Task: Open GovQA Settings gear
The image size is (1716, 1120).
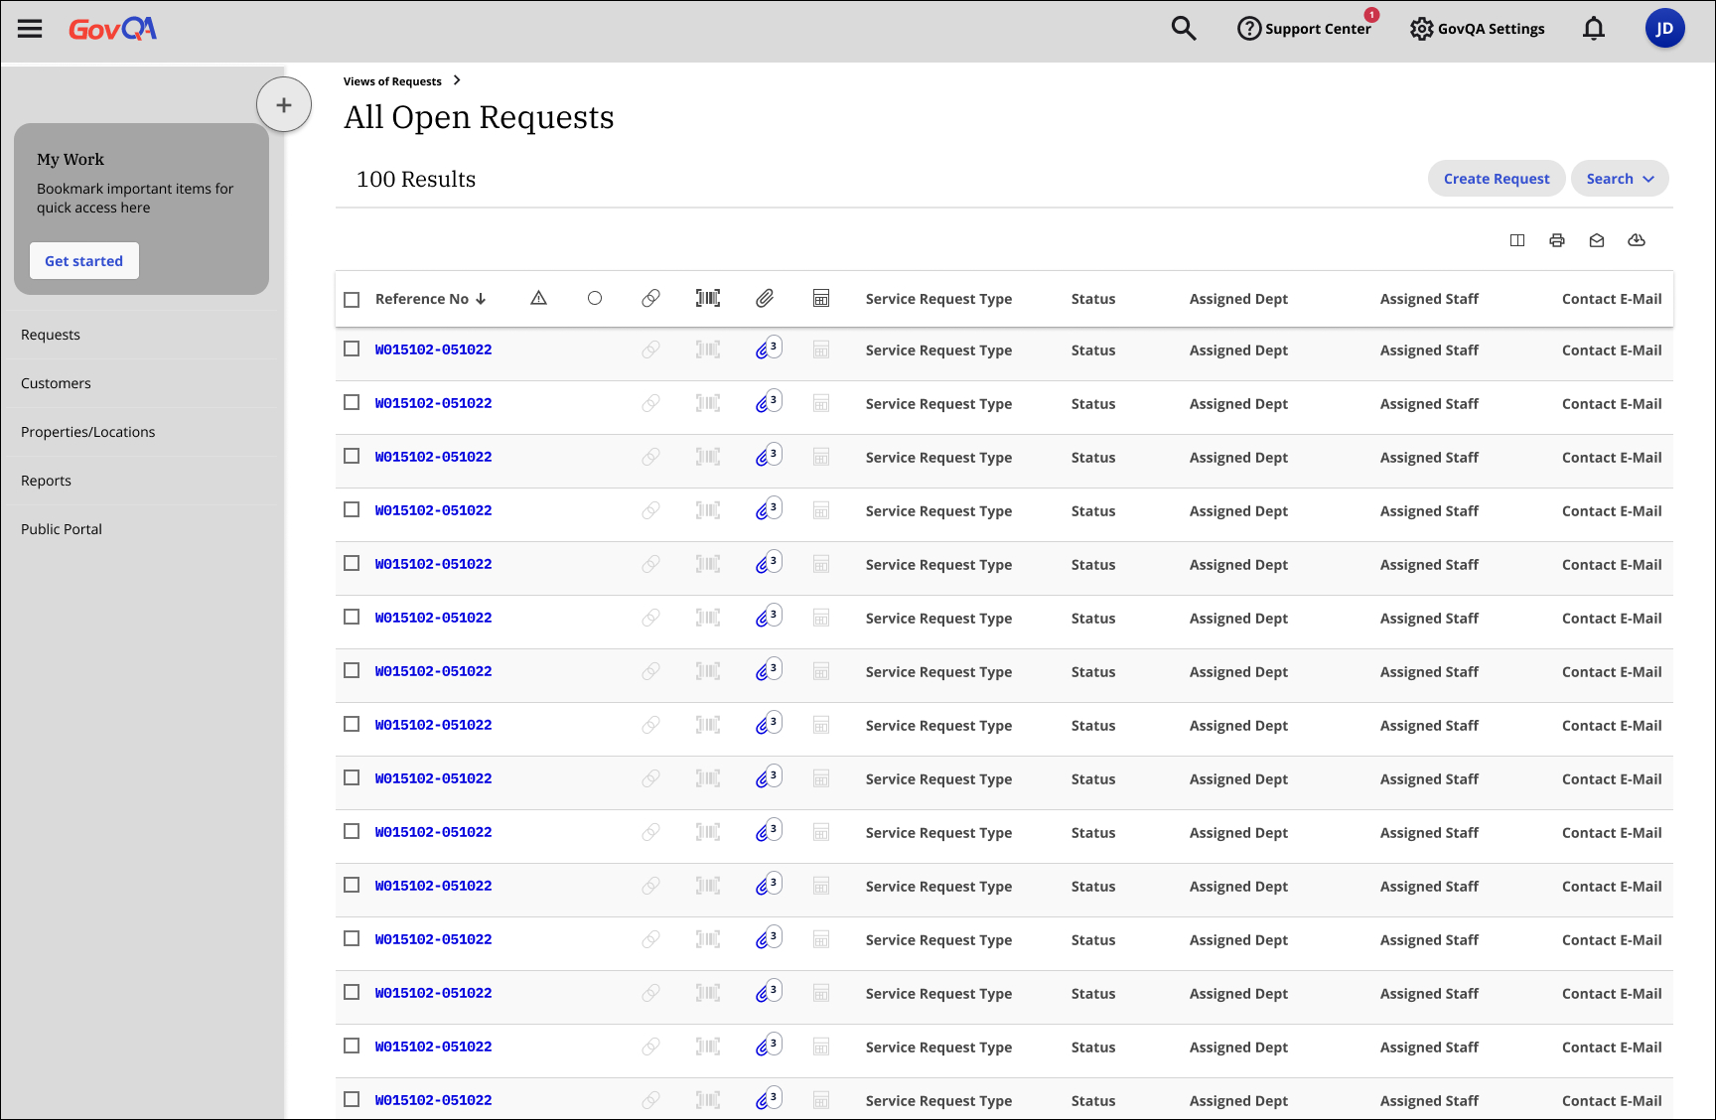Action: (1477, 29)
